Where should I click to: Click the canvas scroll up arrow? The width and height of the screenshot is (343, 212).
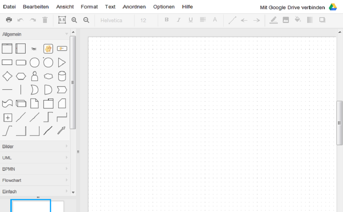pyautogui.click(x=340, y=32)
